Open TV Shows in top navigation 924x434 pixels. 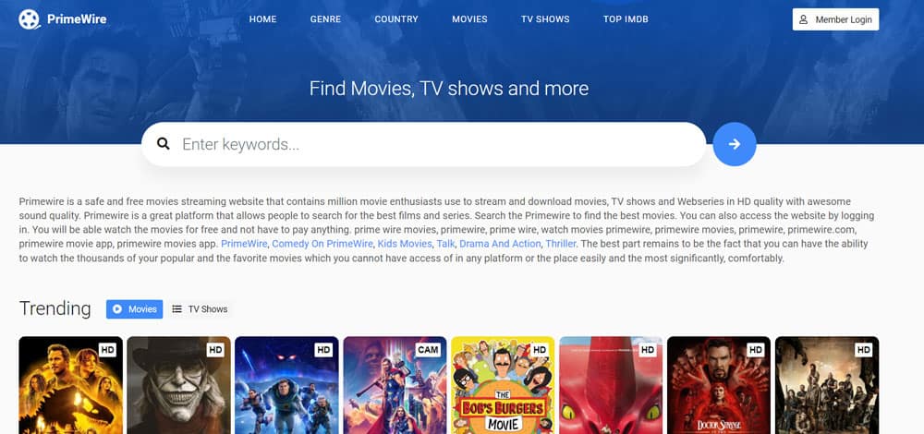tap(545, 18)
